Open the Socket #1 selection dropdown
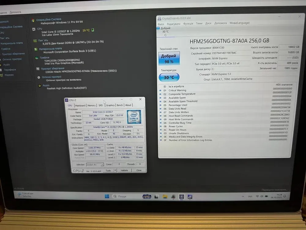The height and width of the screenshot is (230, 306). point(95,165)
